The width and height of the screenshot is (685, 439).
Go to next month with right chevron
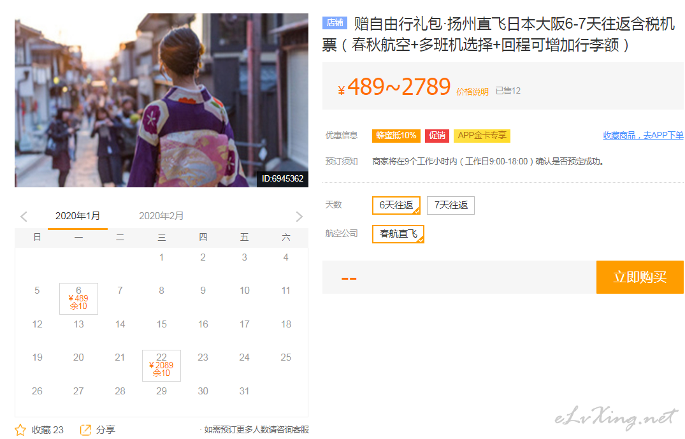[299, 216]
